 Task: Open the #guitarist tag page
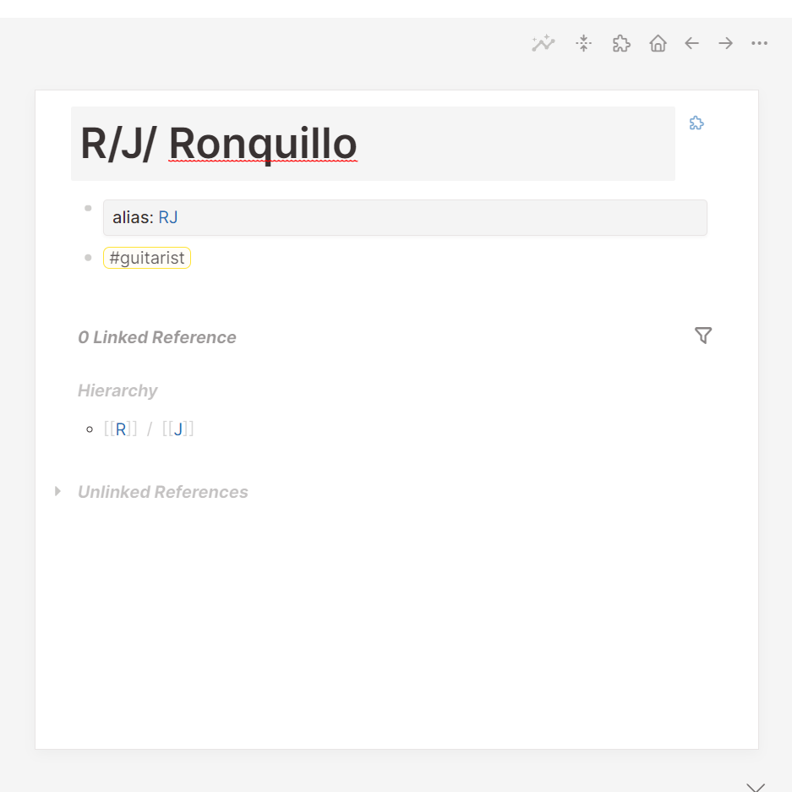click(x=146, y=258)
